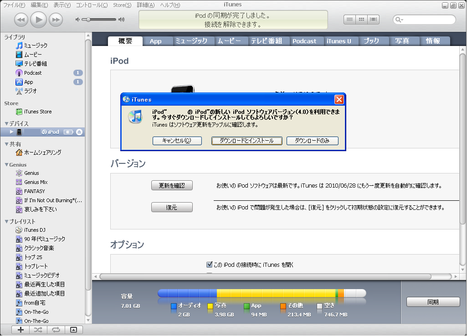
Task: Click the add playlist plus button
Action: click(21, 330)
